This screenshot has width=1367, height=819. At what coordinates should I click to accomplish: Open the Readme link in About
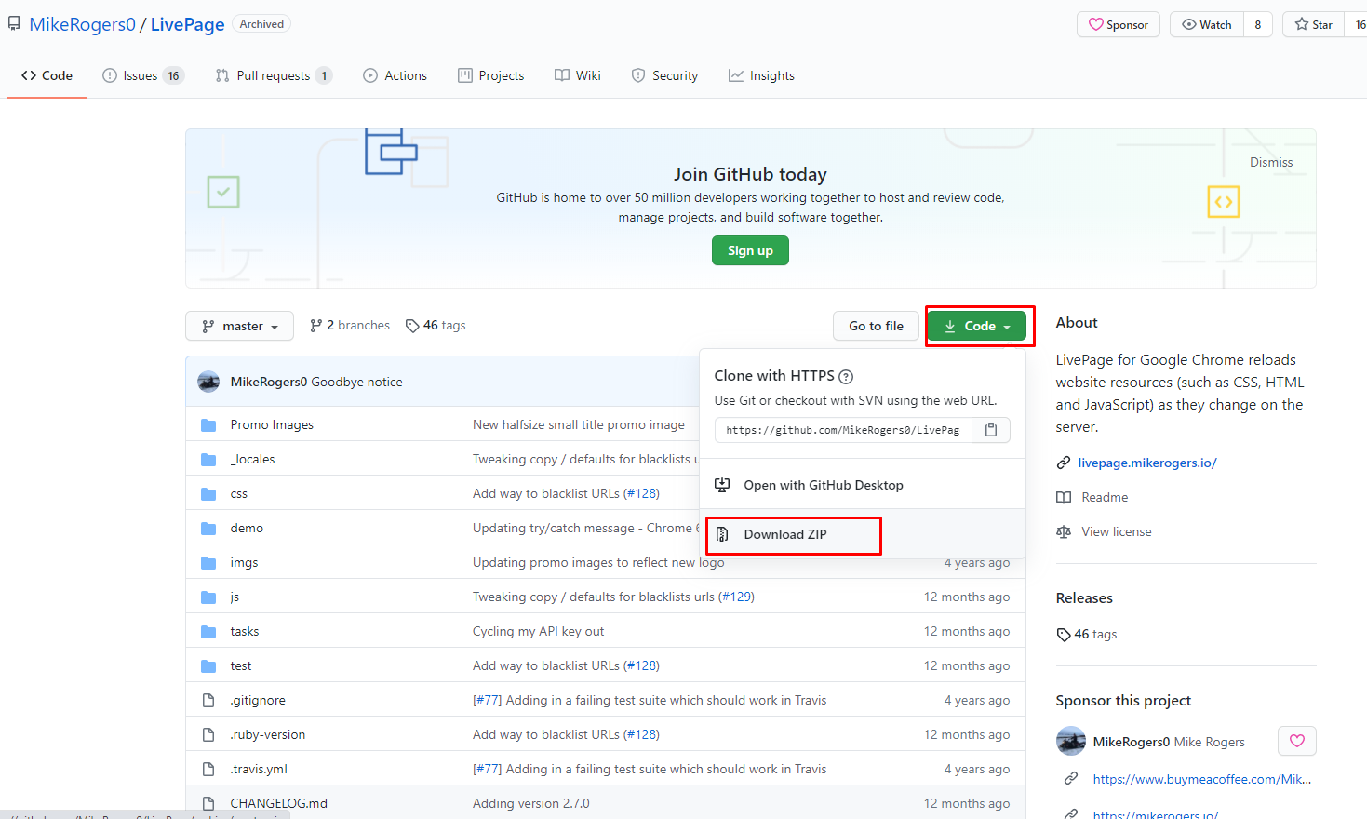pos(1105,497)
